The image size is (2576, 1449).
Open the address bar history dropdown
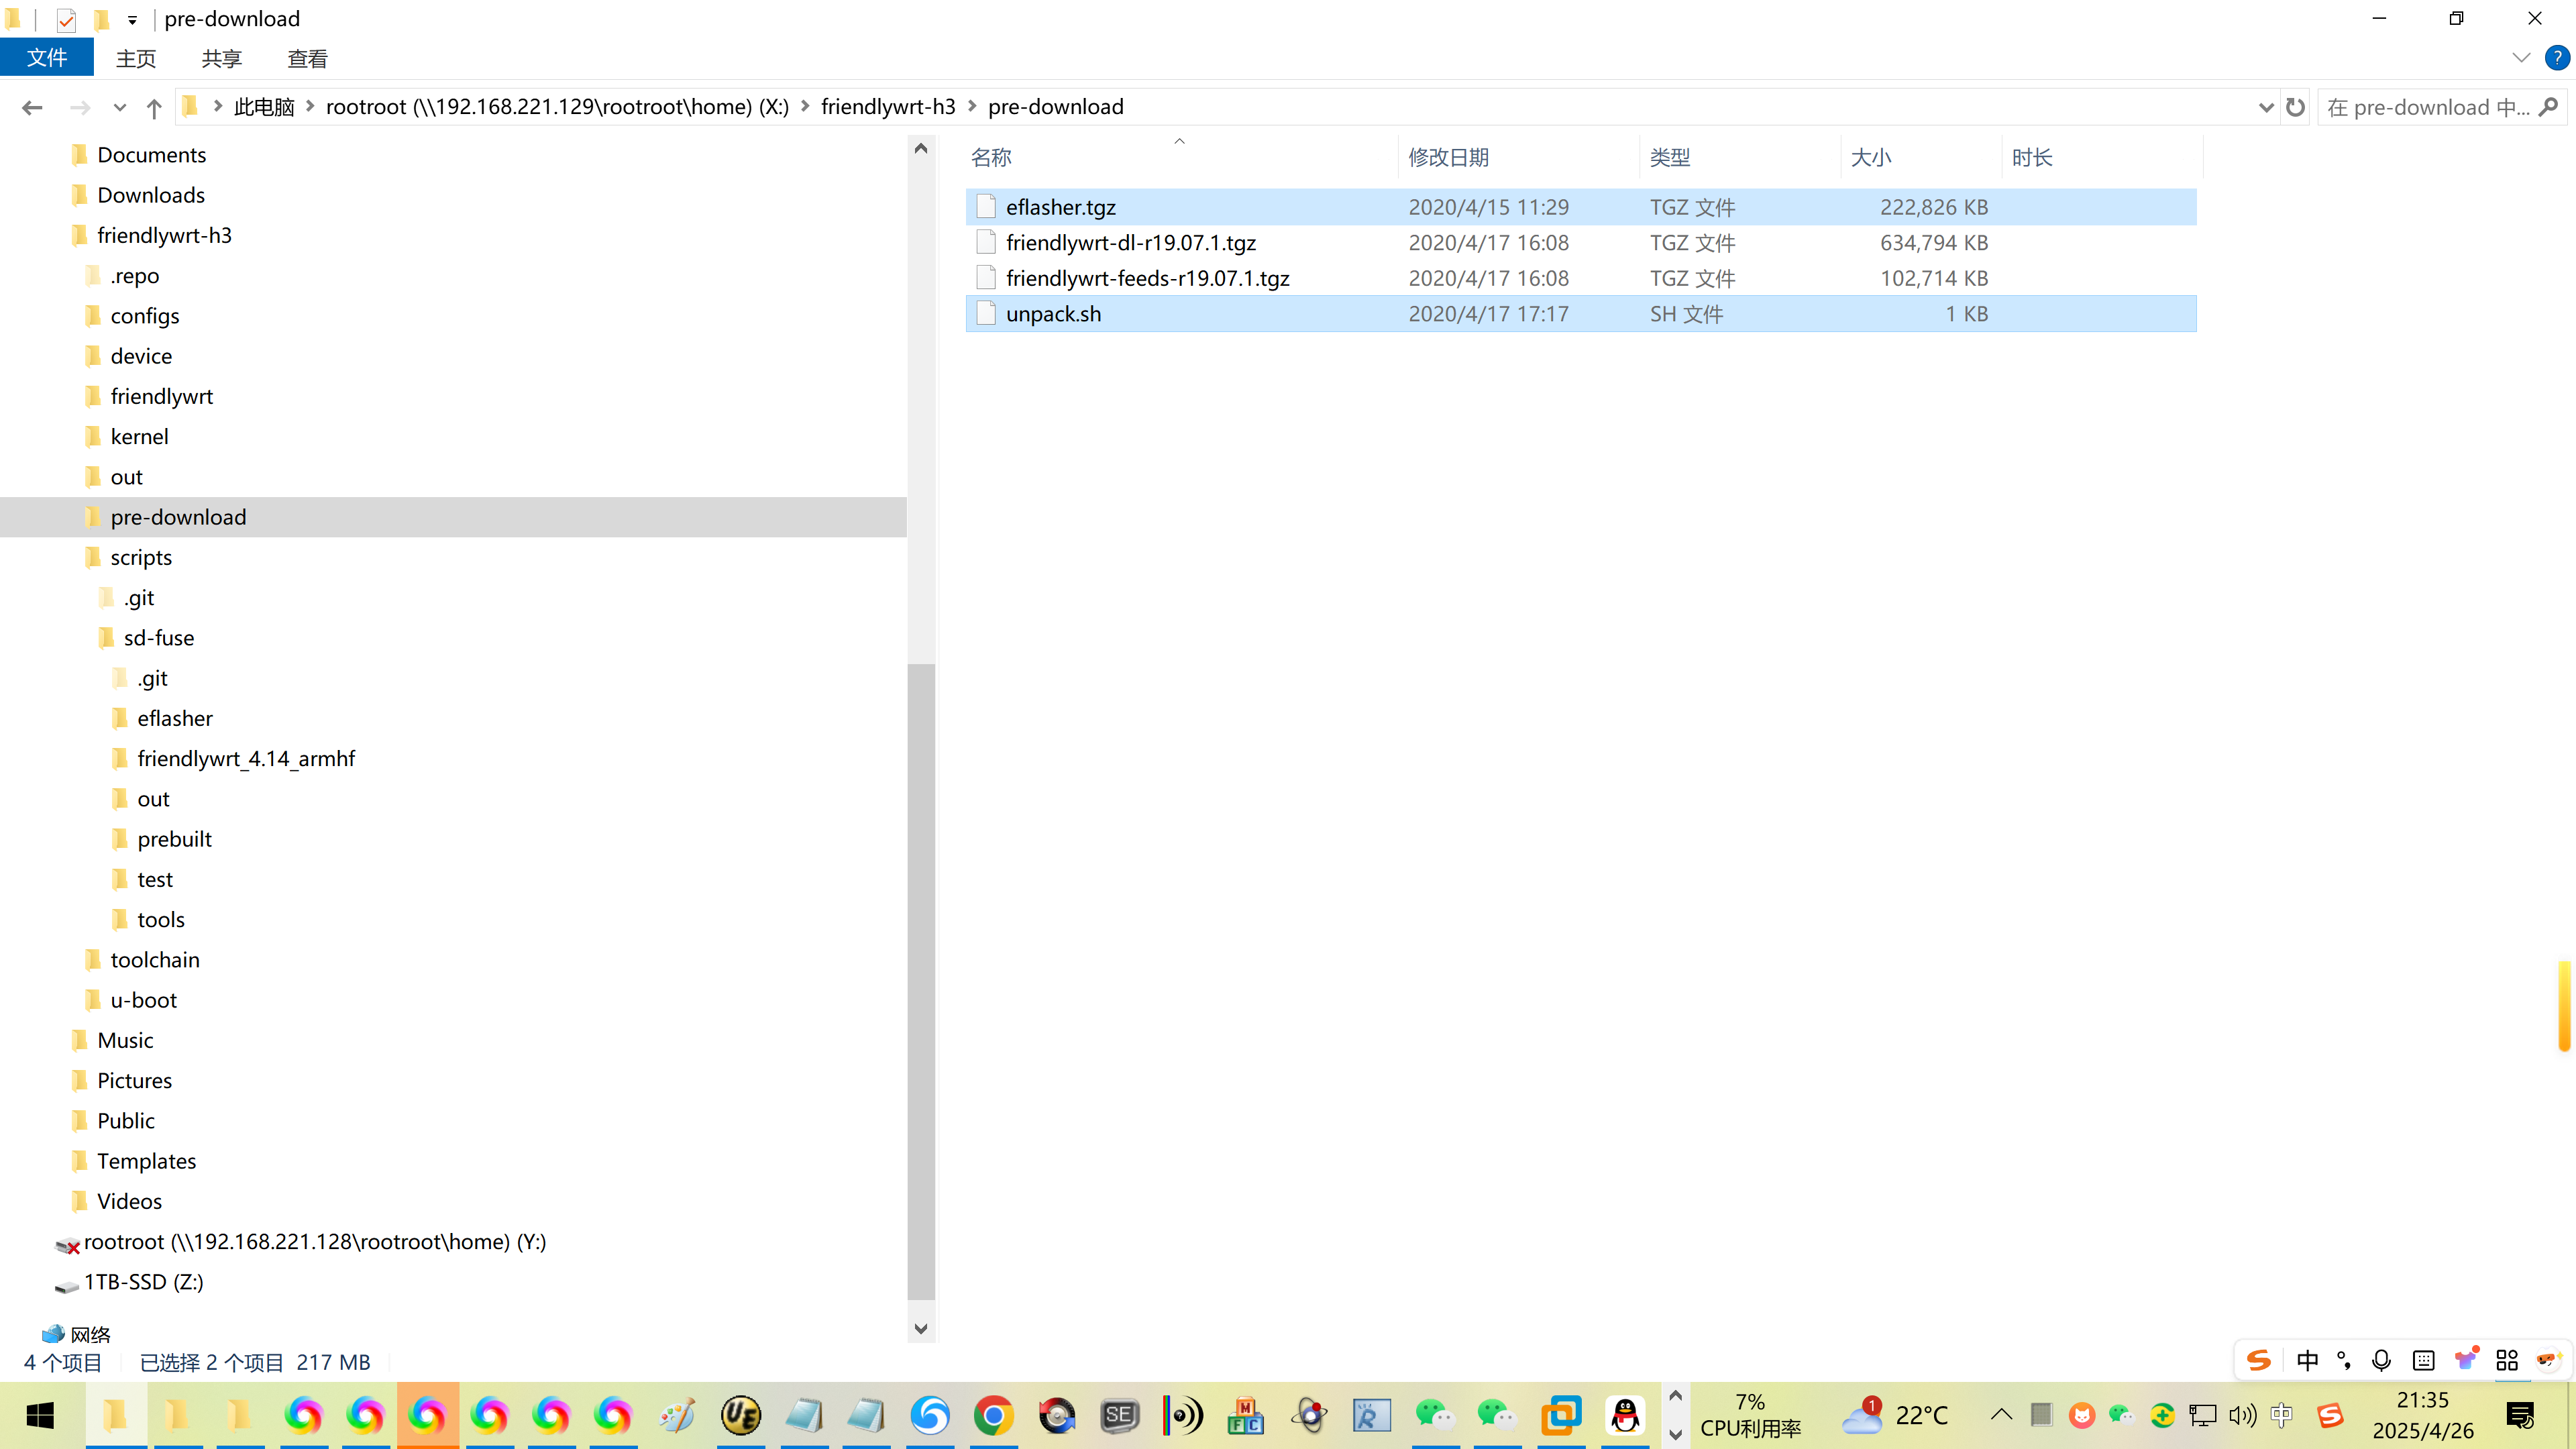pos(2265,107)
